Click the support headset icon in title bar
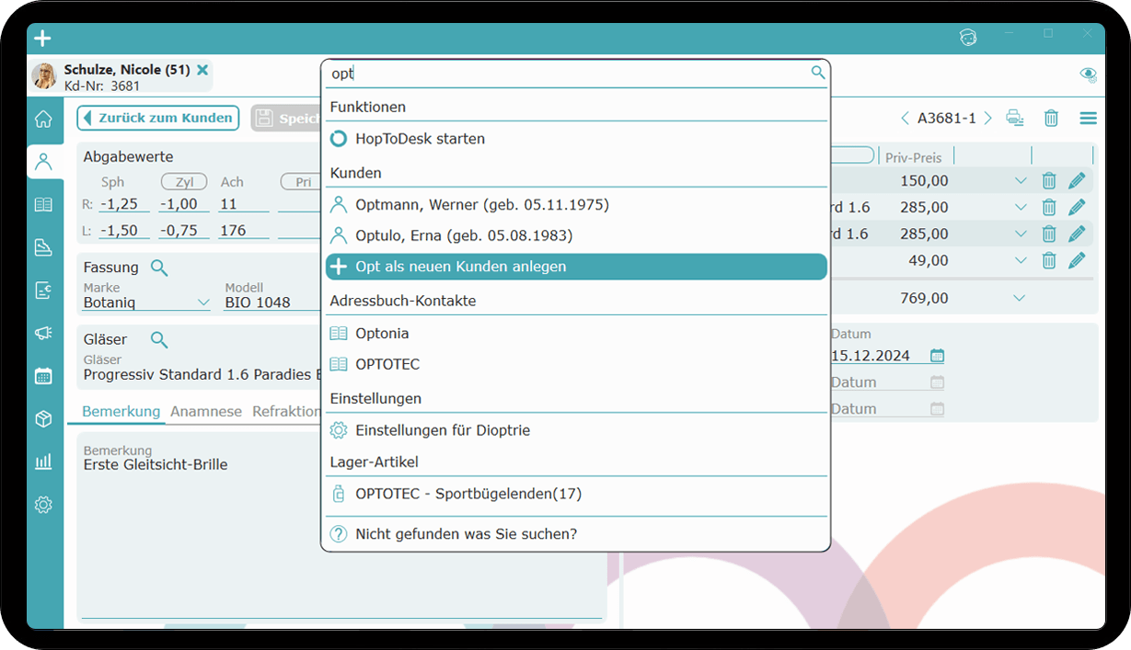Image resolution: width=1131 pixels, height=650 pixels. pyautogui.click(x=967, y=38)
